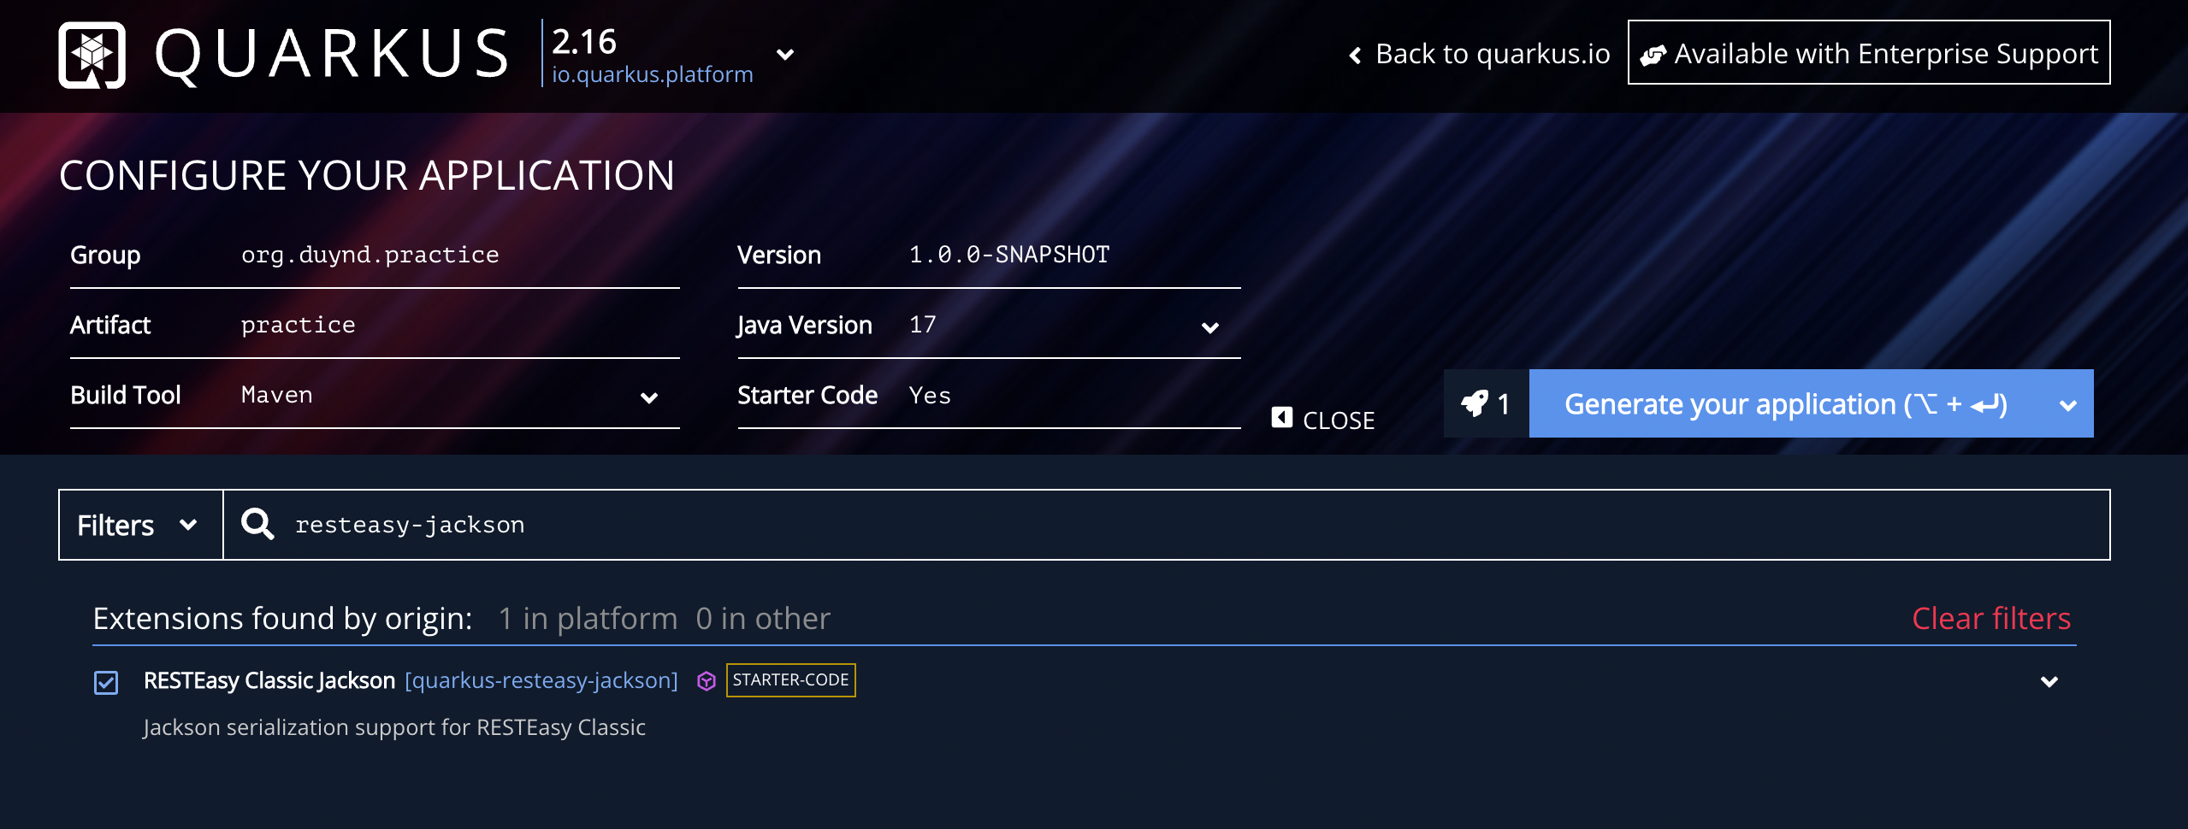Open the Java Version dropdown
Viewport: 2188px width, 829px height.
[989, 325]
